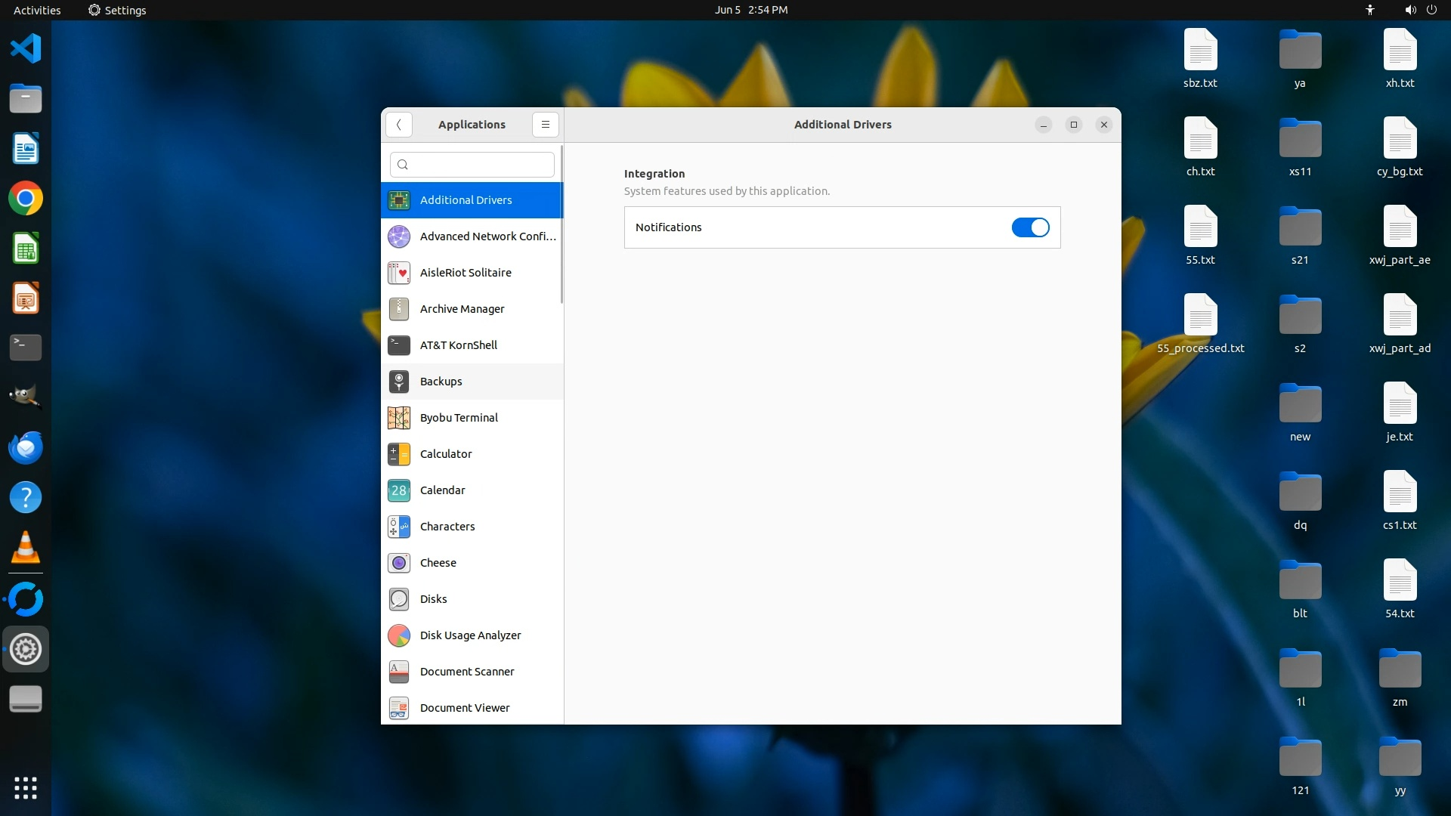Click the back arrow in Applications header
The height and width of the screenshot is (816, 1451).
398,125
